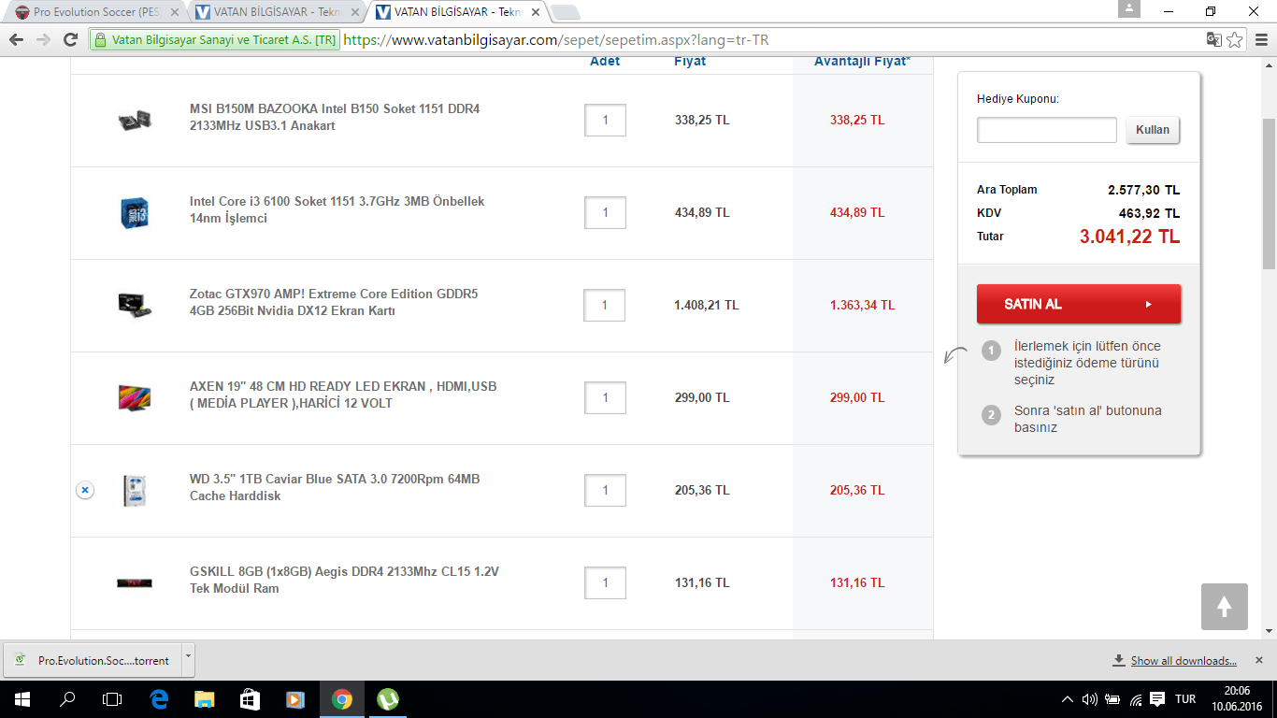
Task: Click the Zotac discounted price 1.363,34 TL
Action: [862, 305]
